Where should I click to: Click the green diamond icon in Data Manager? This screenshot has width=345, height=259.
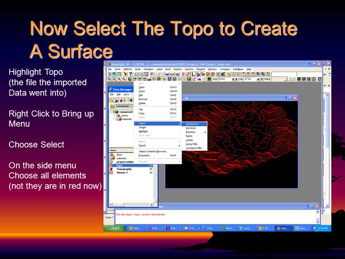[131, 101]
